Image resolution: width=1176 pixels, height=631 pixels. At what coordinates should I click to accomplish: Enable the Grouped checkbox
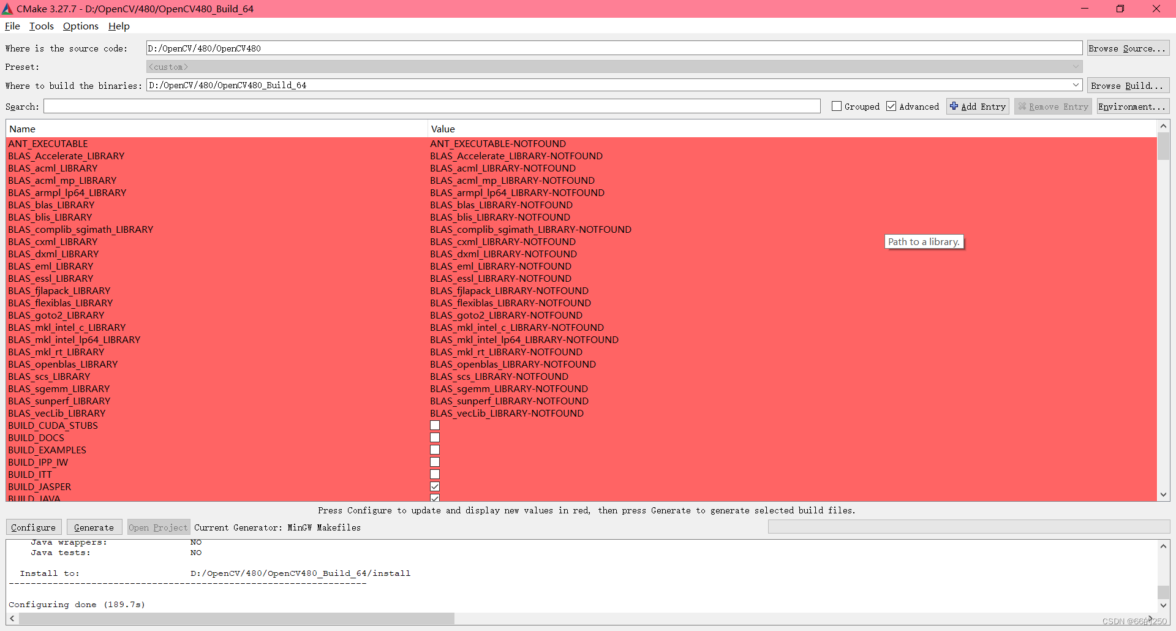coord(836,106)
